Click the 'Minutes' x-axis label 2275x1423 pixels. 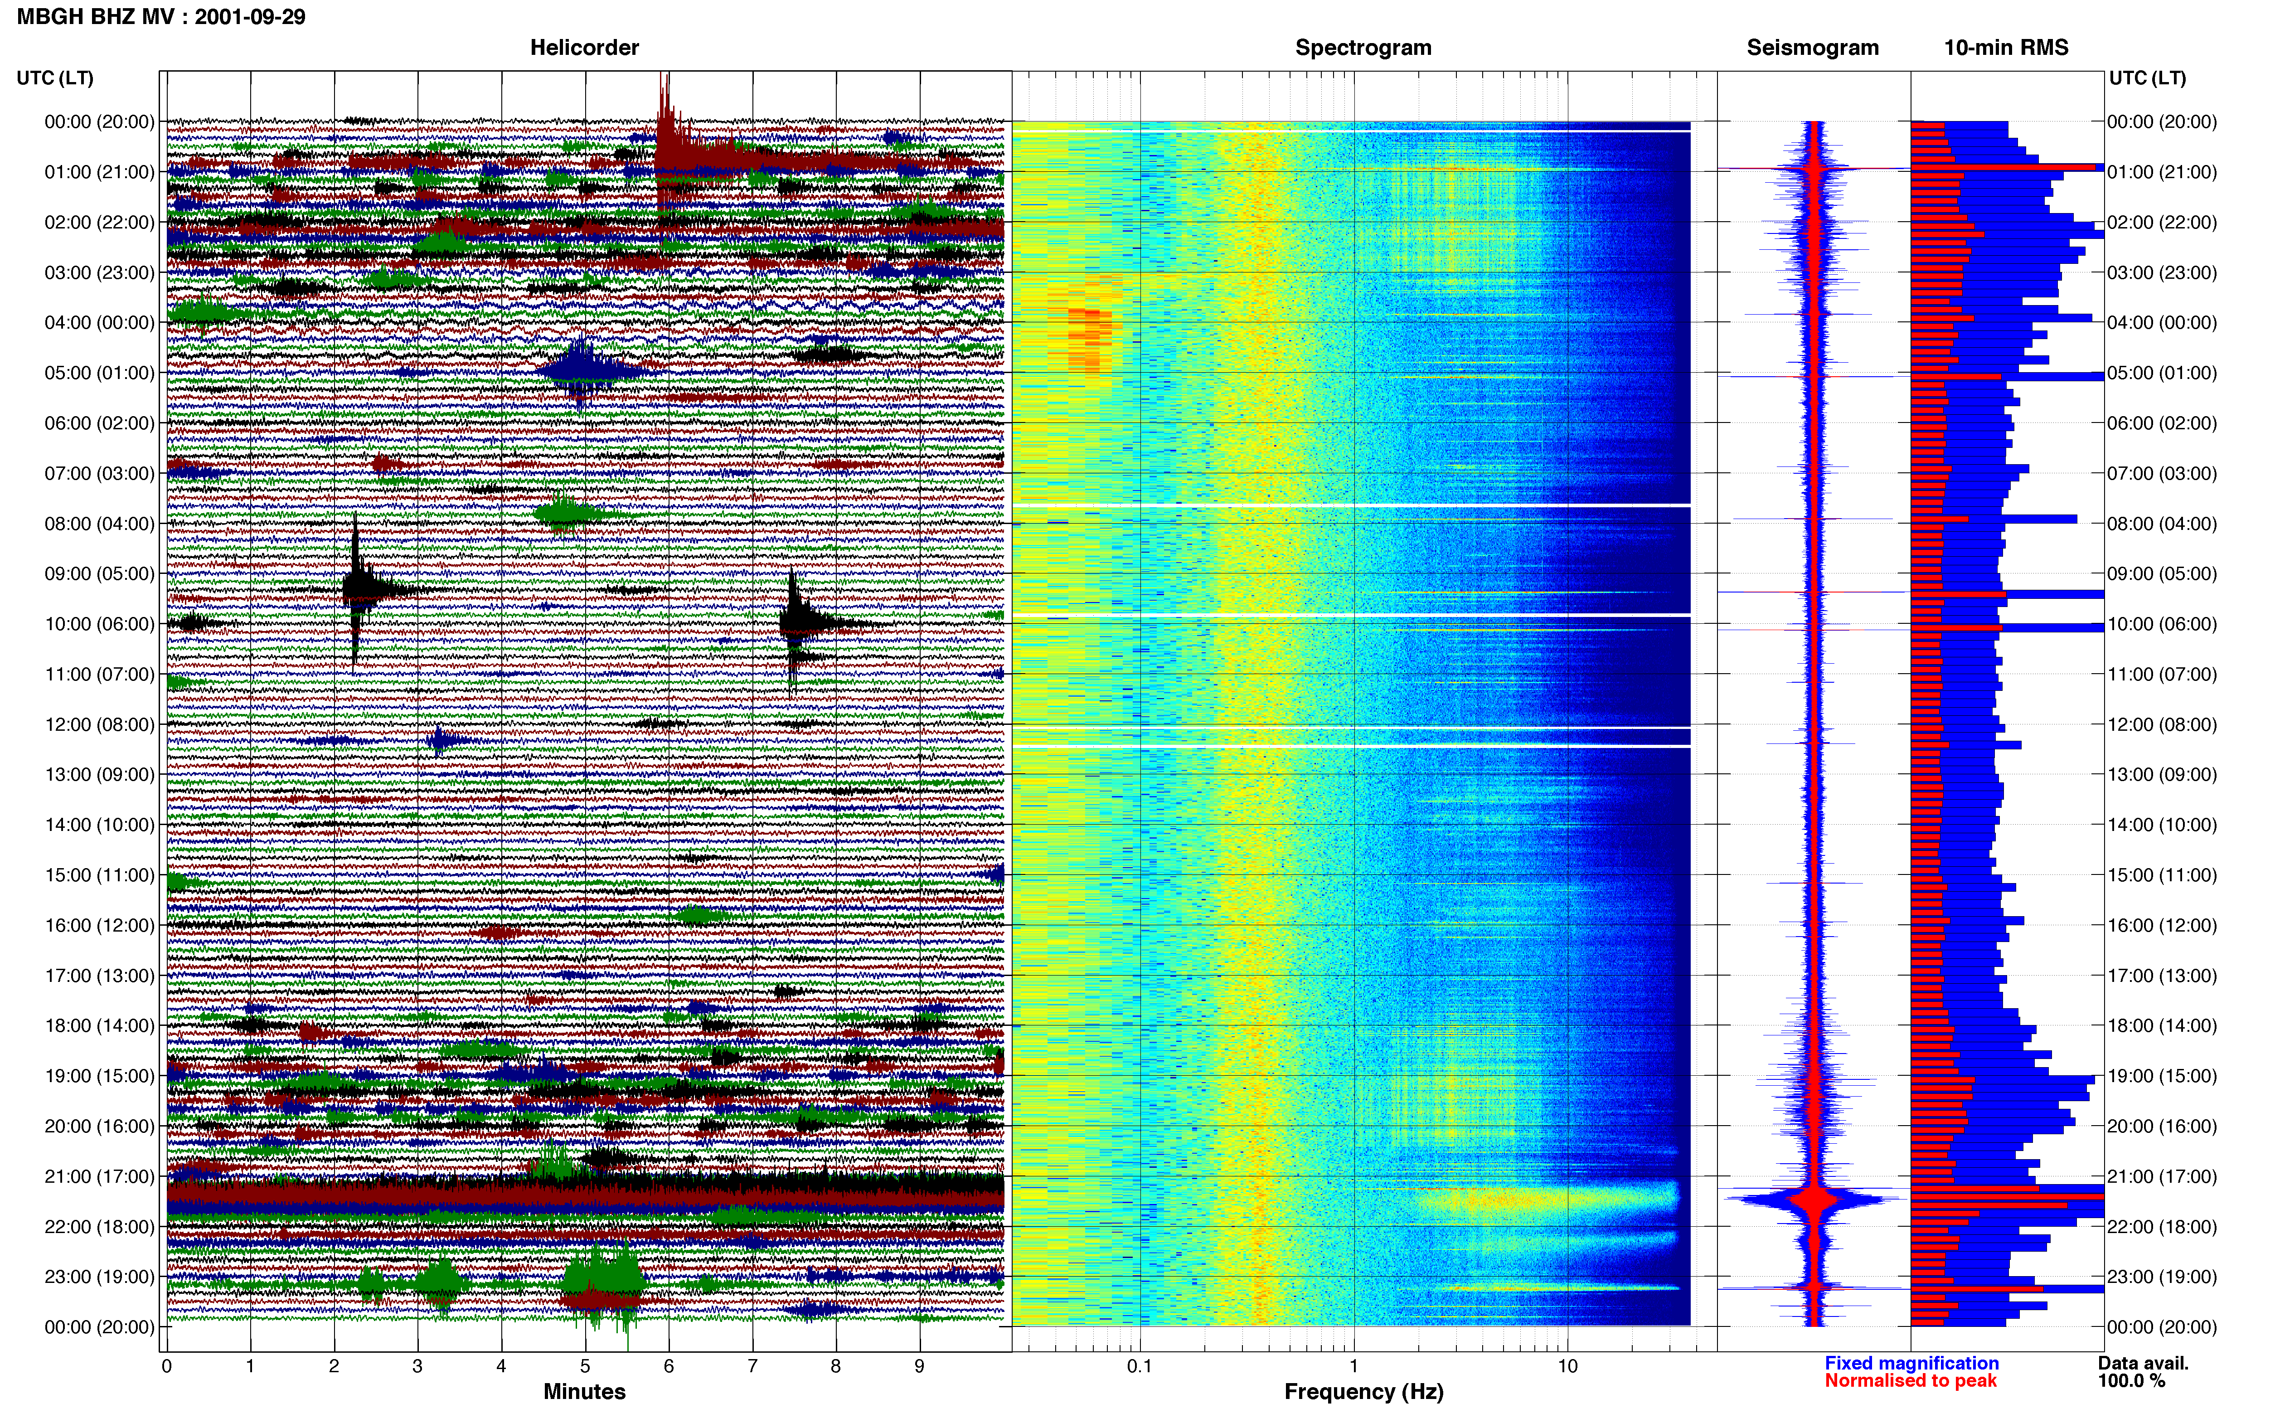(x=584, y=1392)
